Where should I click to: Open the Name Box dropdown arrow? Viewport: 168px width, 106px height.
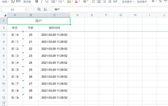click(25, 10)
